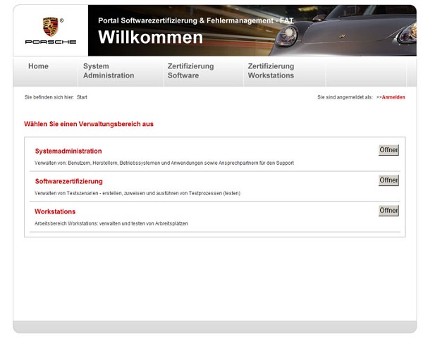This screenshot has height=341, width=423.
Task: Go to the Home menu item
Action: point(38,66)
